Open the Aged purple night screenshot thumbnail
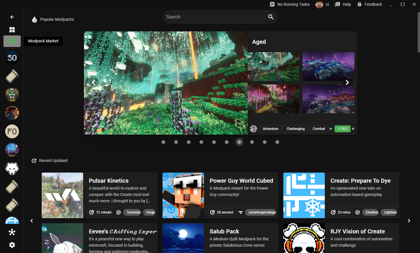This screenshot has height=253, width=420. (x=329, y=99)
